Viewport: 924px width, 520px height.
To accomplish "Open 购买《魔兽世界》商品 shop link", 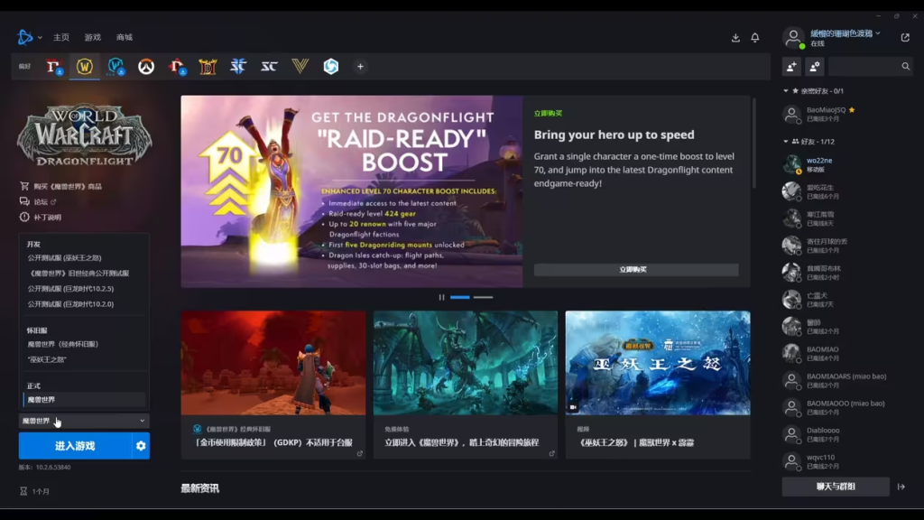I will [x=61, y=186].
